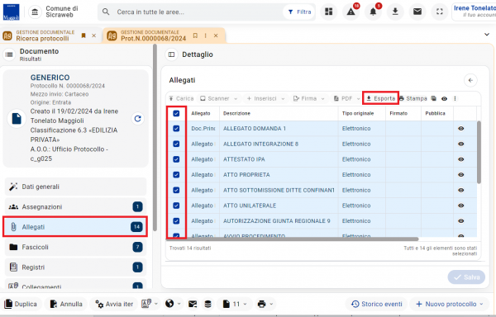This screenshot has width=496, height=317.
Task: Go back with the arrow in the Allegati panel
Action: point(470,80)
